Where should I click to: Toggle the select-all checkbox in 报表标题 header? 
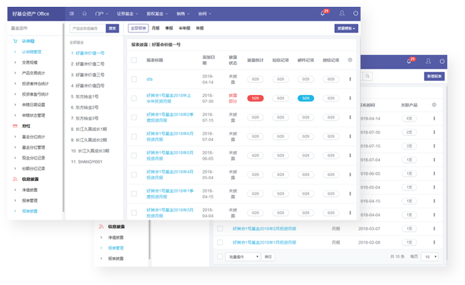[x=134, y=60]
